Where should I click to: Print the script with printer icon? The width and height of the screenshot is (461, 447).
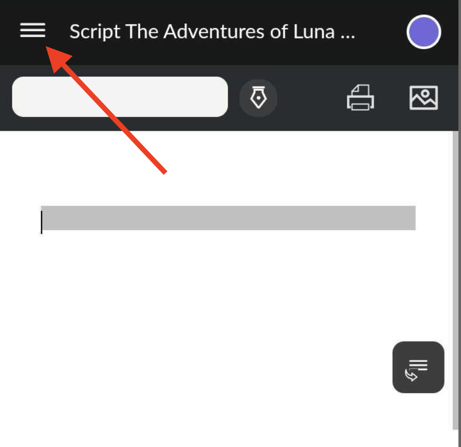click(360, 98)
